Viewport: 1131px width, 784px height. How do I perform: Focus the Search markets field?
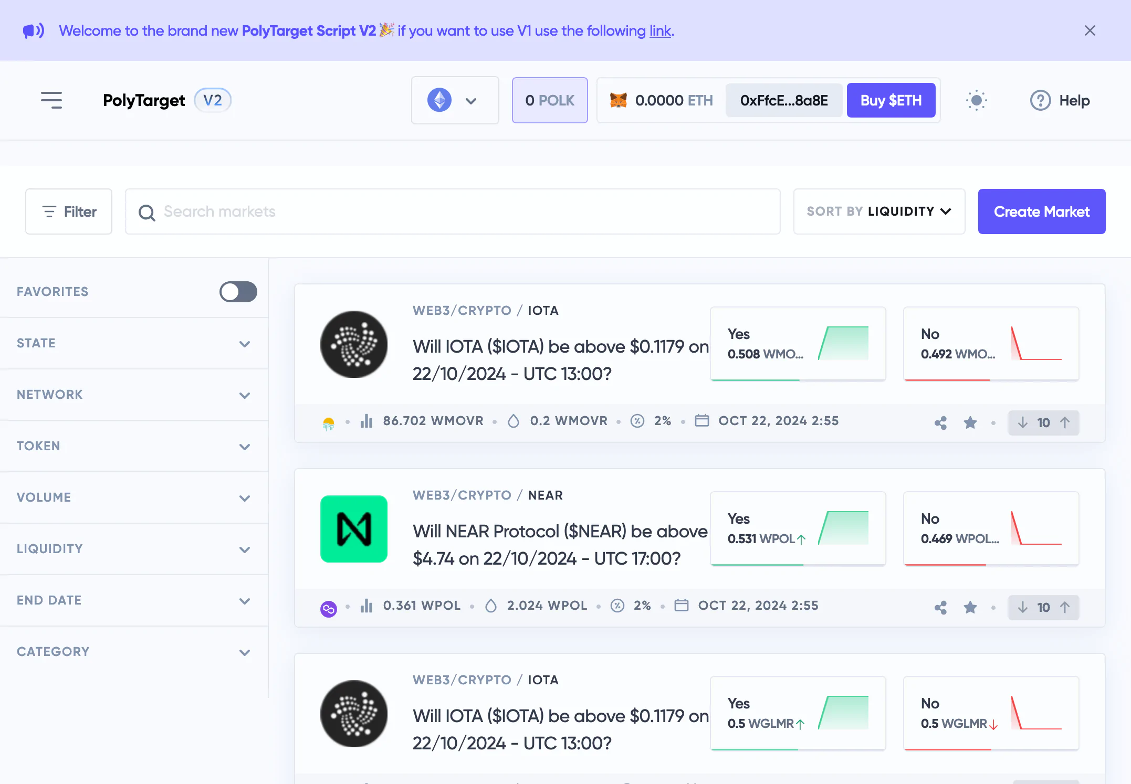pyautogui.click(x=453, y=211)
